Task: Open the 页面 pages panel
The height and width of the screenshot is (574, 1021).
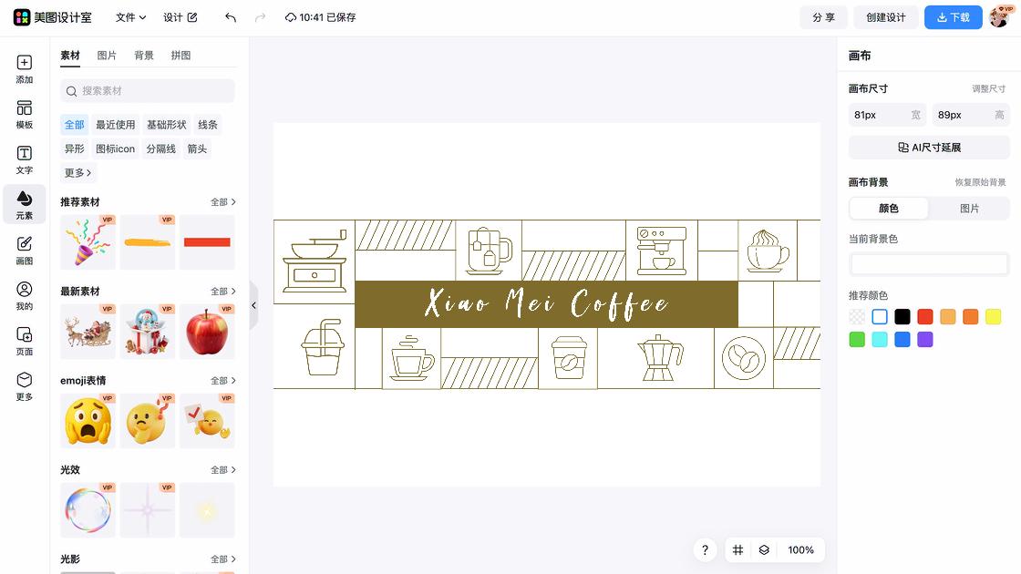Action: pyautogui.click(x=25, y=341)
